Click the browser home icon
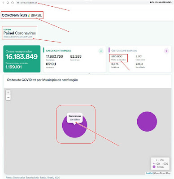 tap(13, 3)
